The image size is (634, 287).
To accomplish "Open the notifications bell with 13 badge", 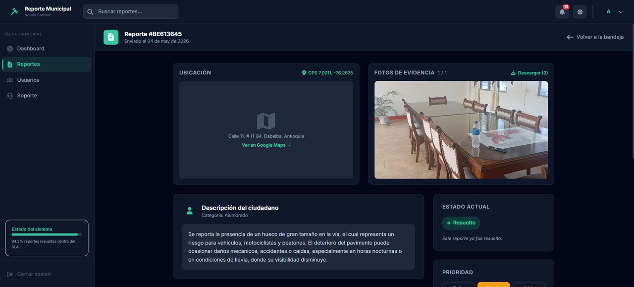I will point(562,11).
